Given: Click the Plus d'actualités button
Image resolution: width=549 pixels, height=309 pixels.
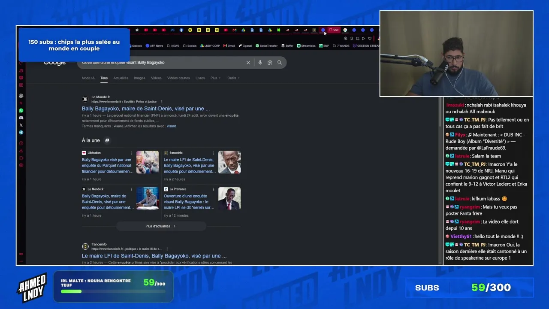Looking at the screenshot, I should point(161,226).
